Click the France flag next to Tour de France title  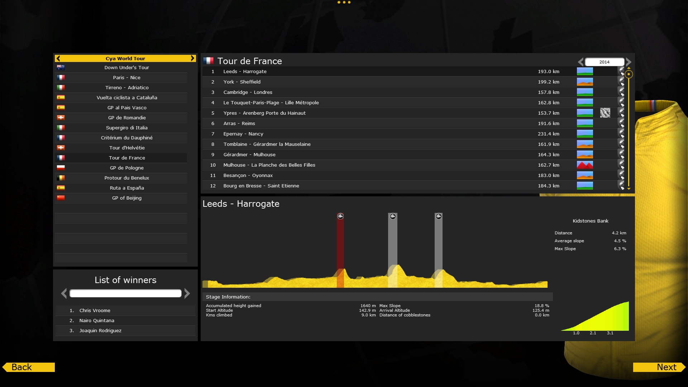208,61
